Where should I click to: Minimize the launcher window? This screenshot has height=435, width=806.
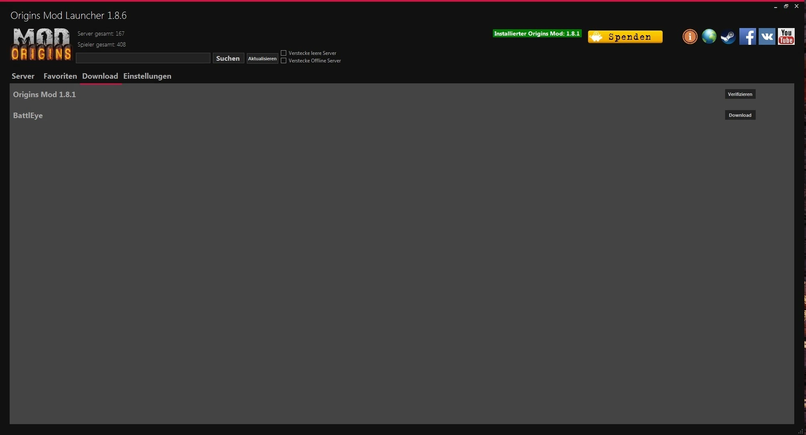[x=775, y=6]
